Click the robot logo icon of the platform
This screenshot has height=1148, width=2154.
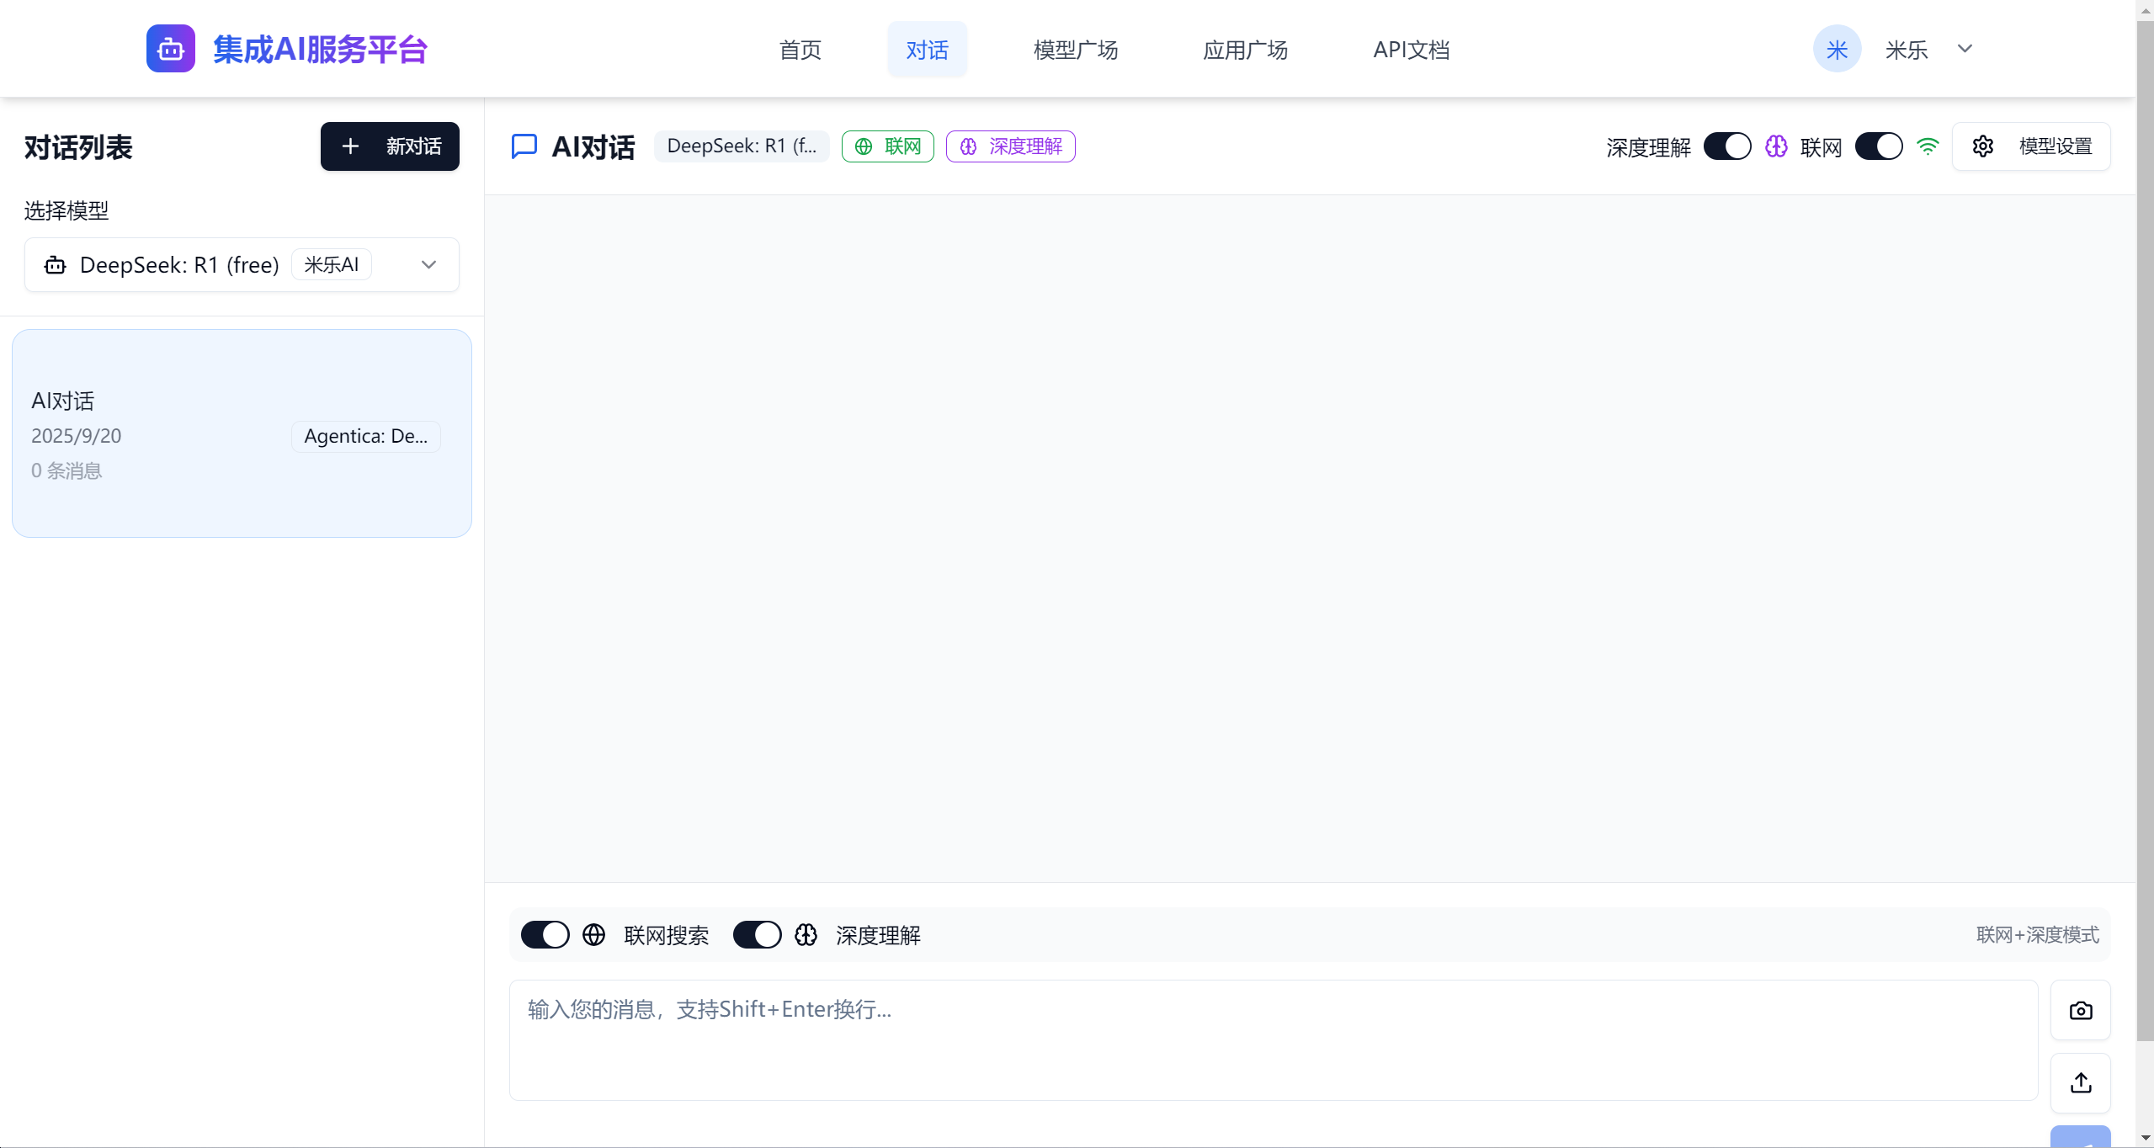[170, 49]
